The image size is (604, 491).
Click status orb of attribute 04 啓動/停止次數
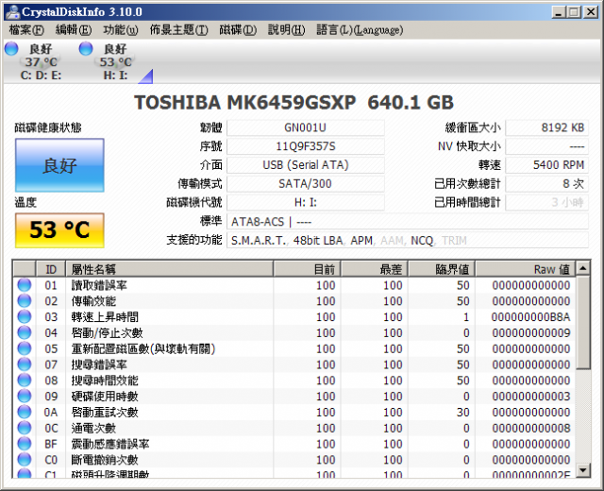[25, 332]
